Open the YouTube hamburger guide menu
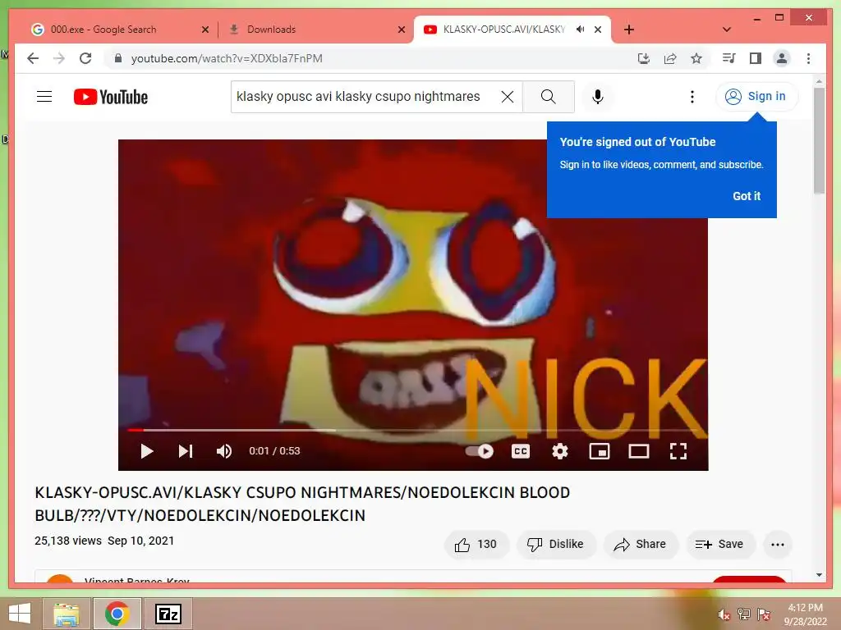The image size is (841, 630). (44, 97)
